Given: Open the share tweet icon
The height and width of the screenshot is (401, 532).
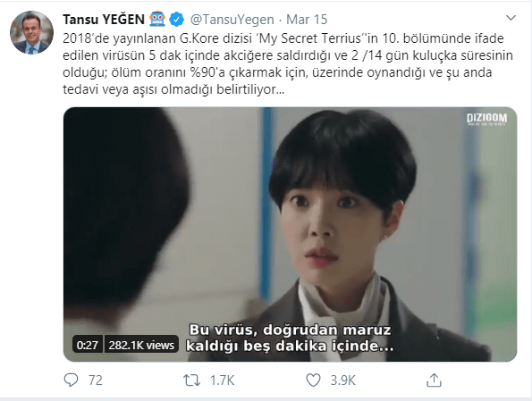Looking at the screenshot, I should tap(434, 380).
